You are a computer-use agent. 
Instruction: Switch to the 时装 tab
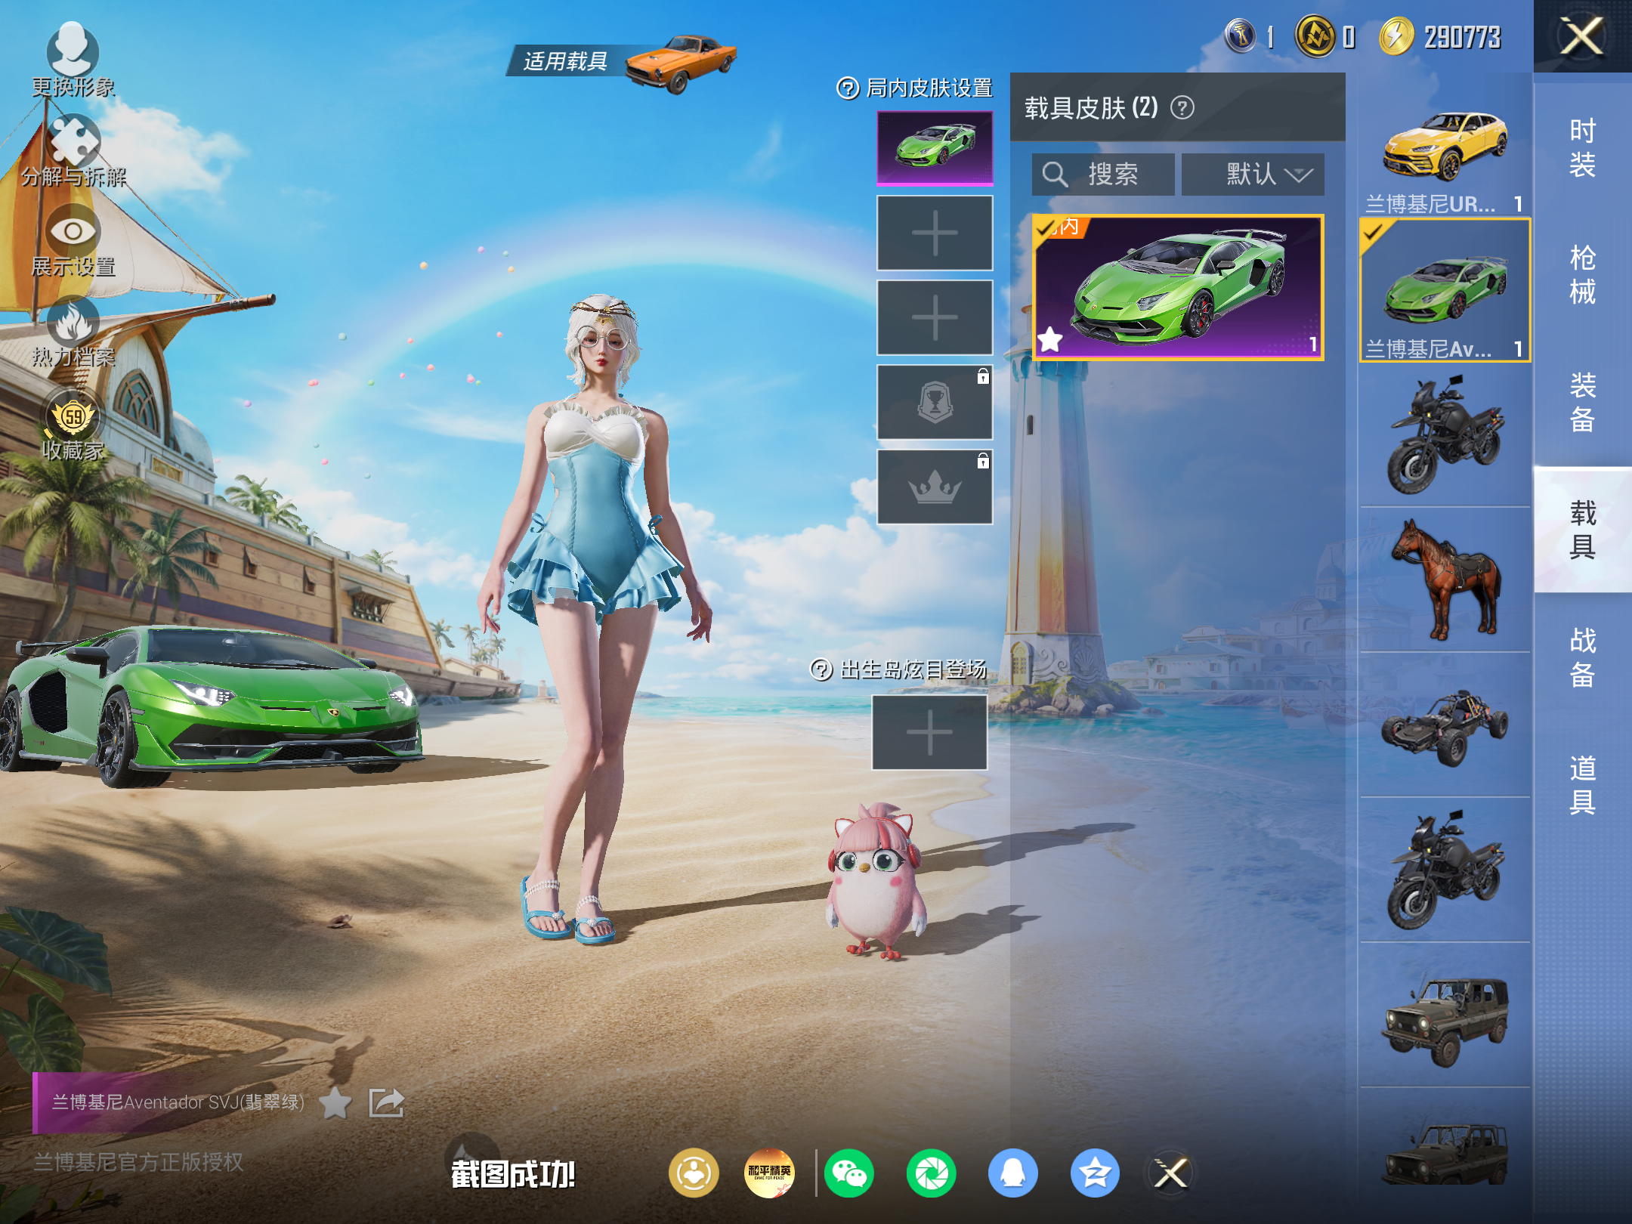click(1582, 148)
